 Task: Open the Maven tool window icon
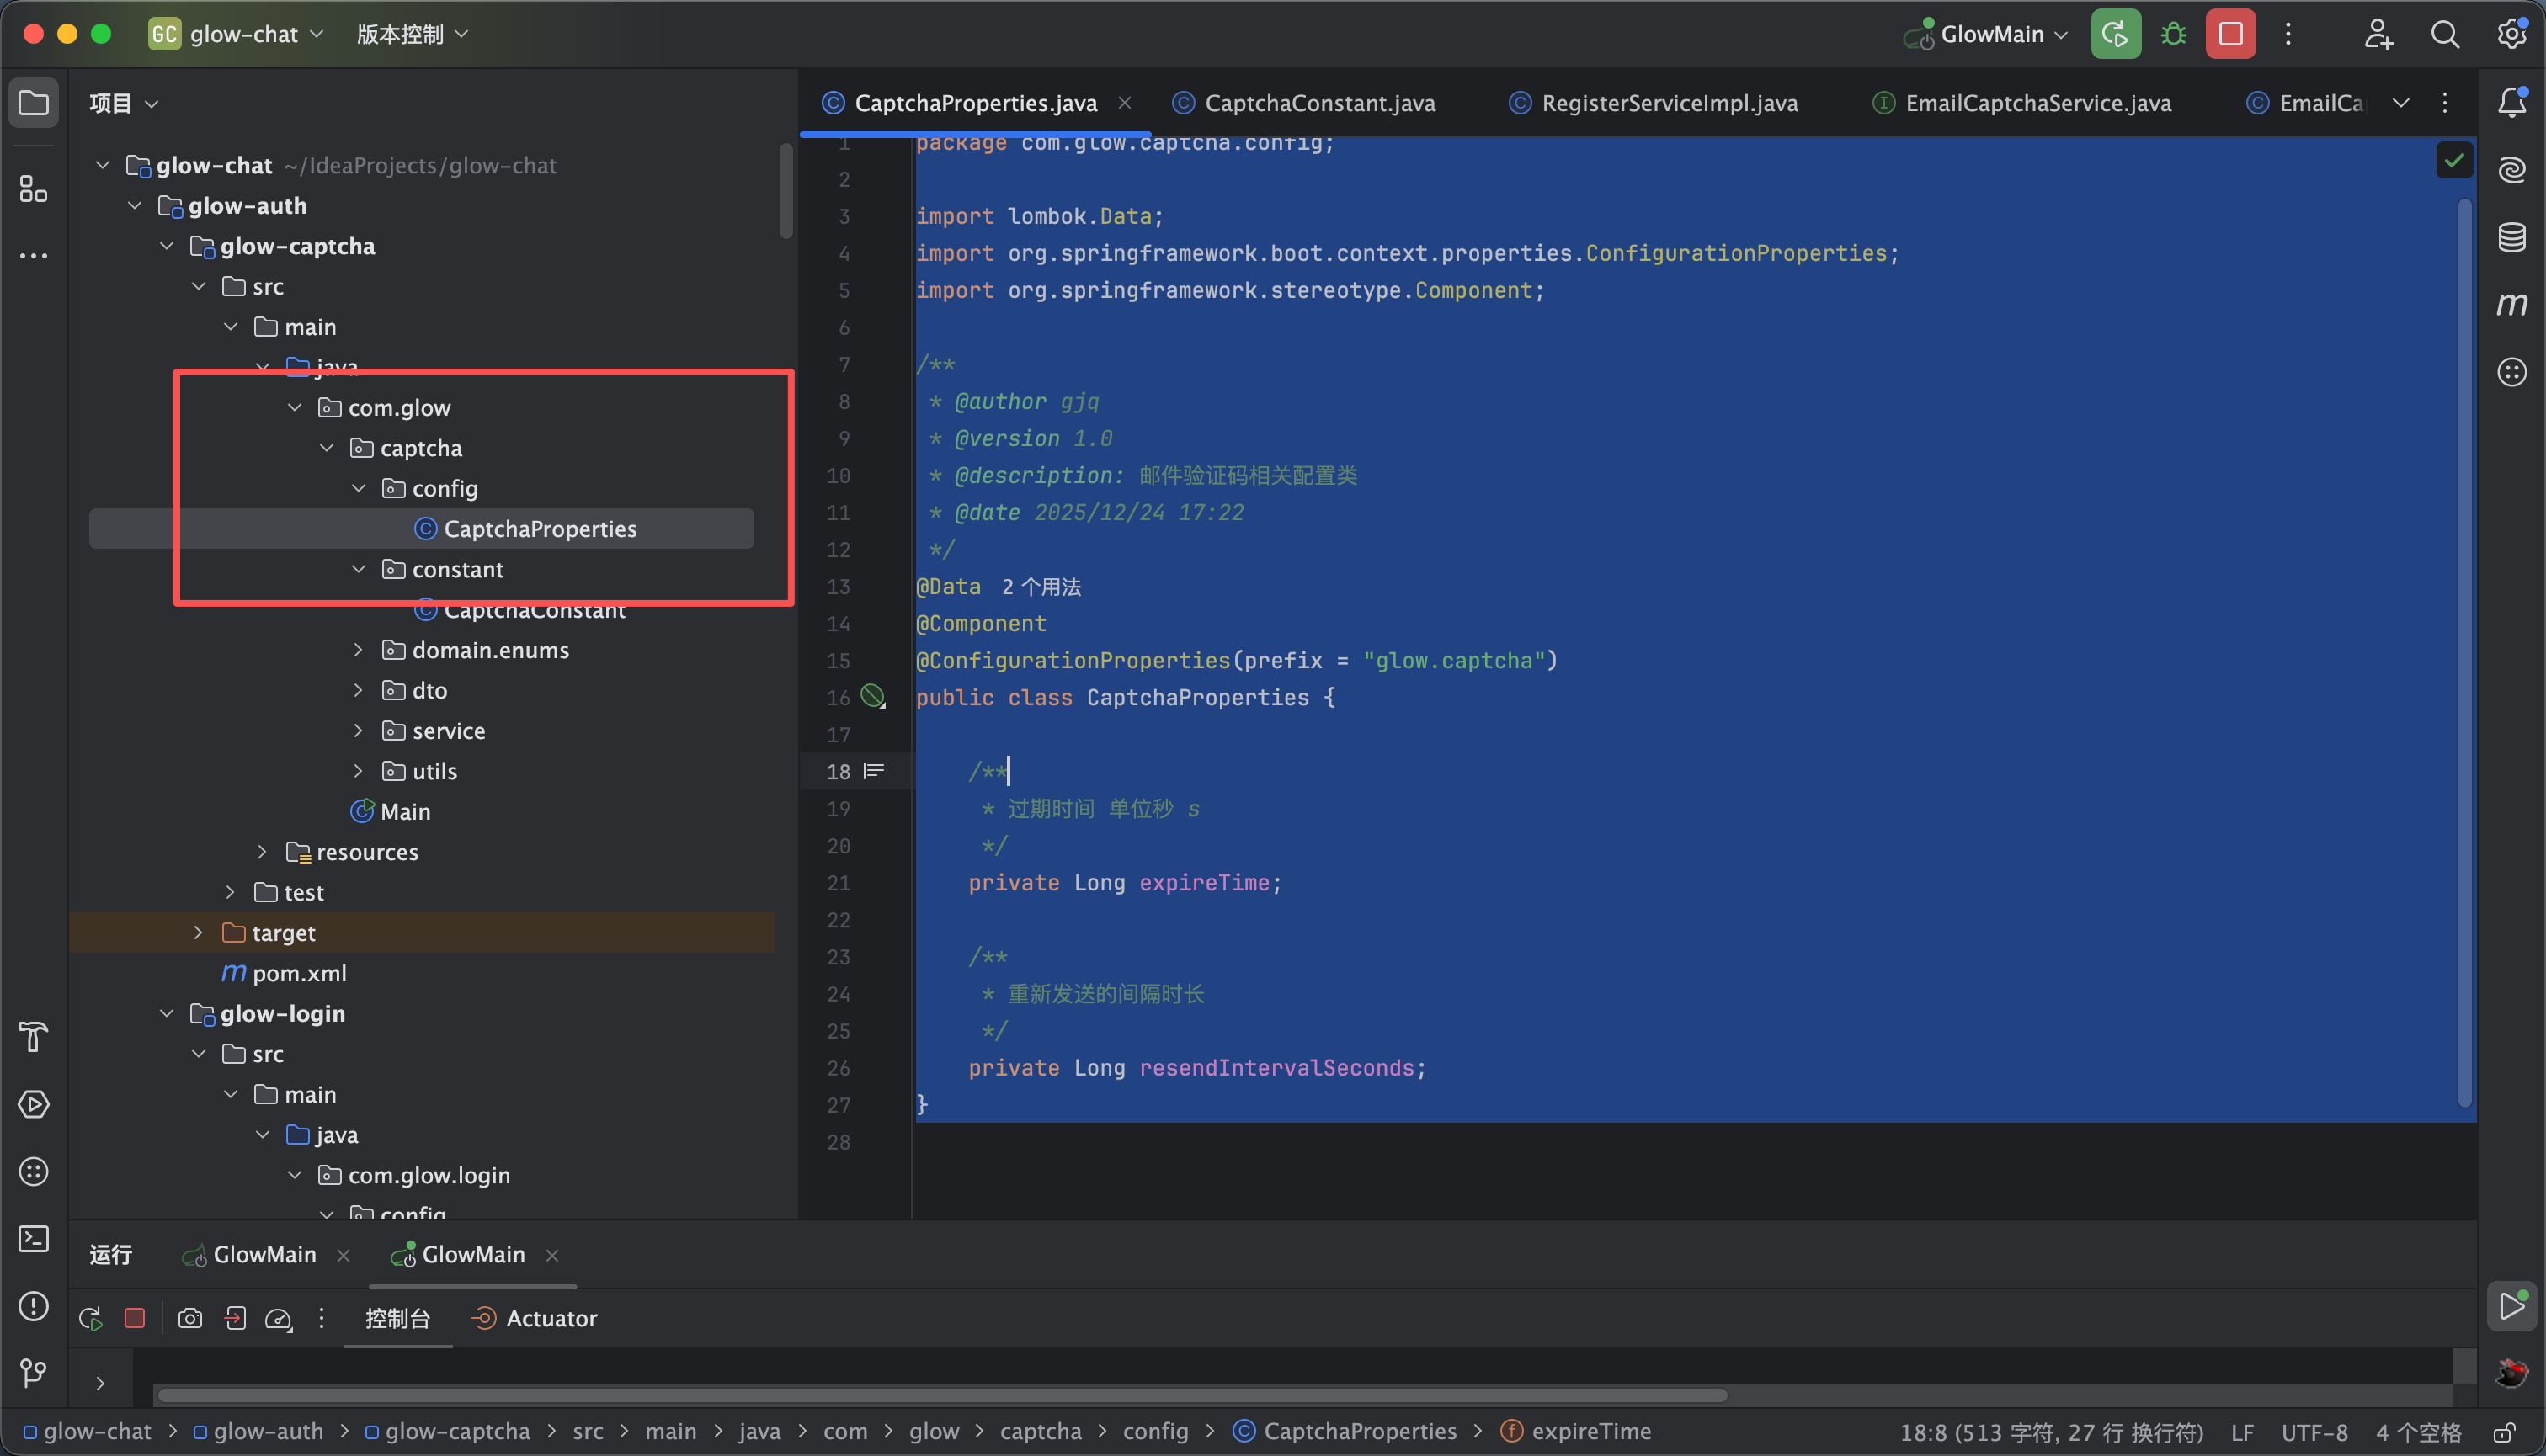point(2511,304)
